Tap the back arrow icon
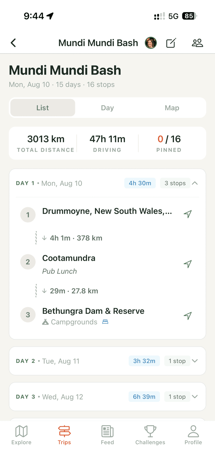The image size is (215, 466). pyautogui.click(x=13, y=43)
